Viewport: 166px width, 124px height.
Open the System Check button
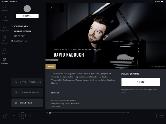[x=27, y=103]
